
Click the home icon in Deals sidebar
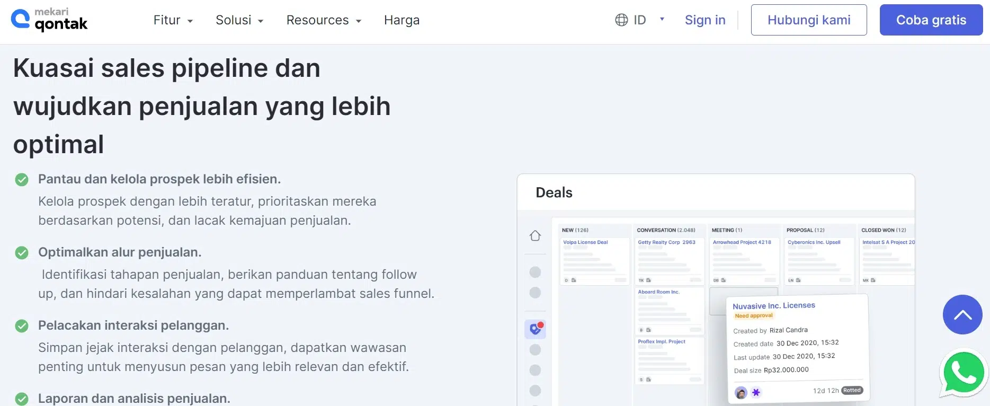535,235
